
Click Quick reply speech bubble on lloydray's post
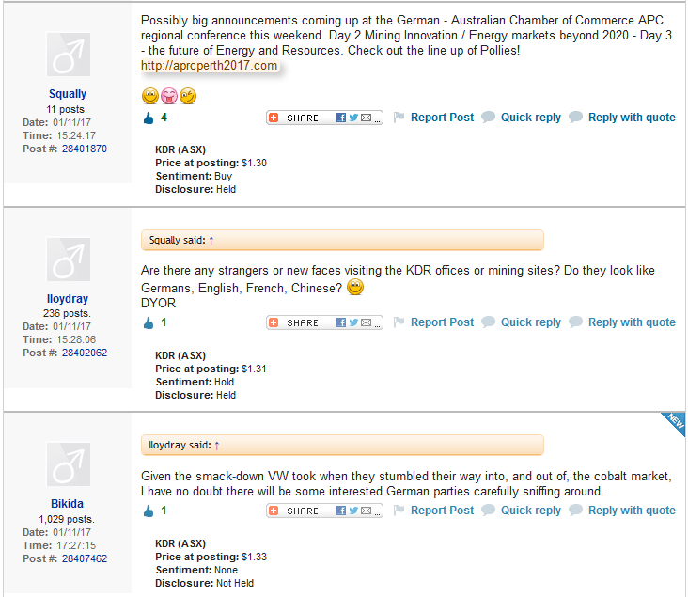489,322
